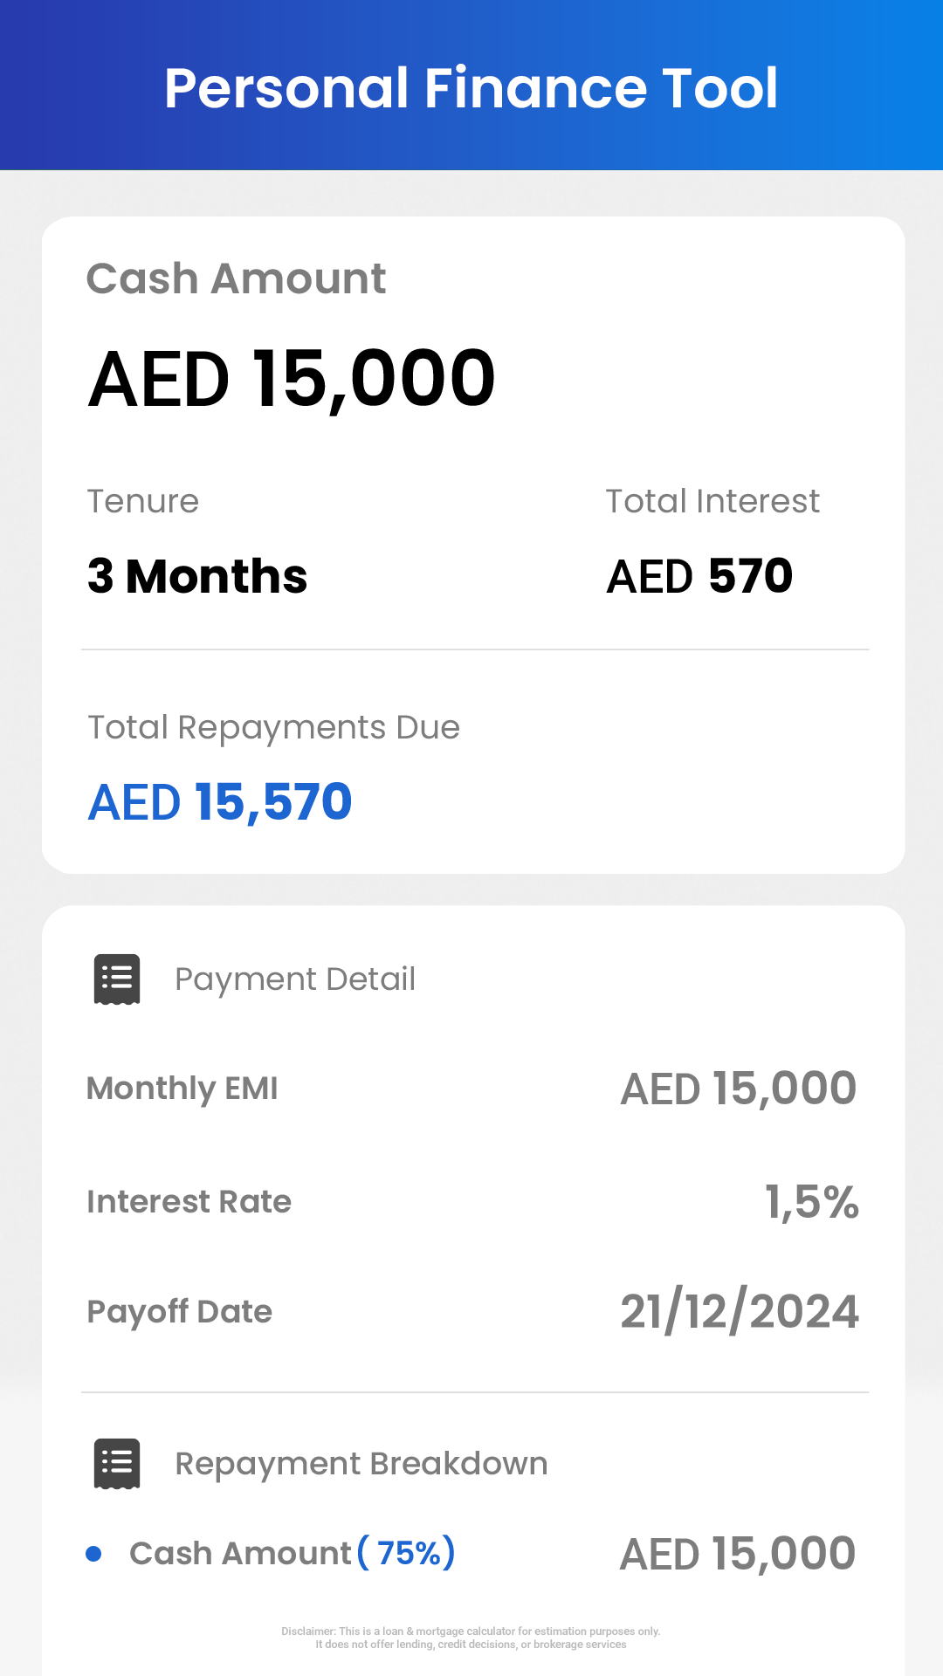This screenshot has width=943, height=1676.
Task: Select the 3 Months tenure value
Action: click(197, 576)
